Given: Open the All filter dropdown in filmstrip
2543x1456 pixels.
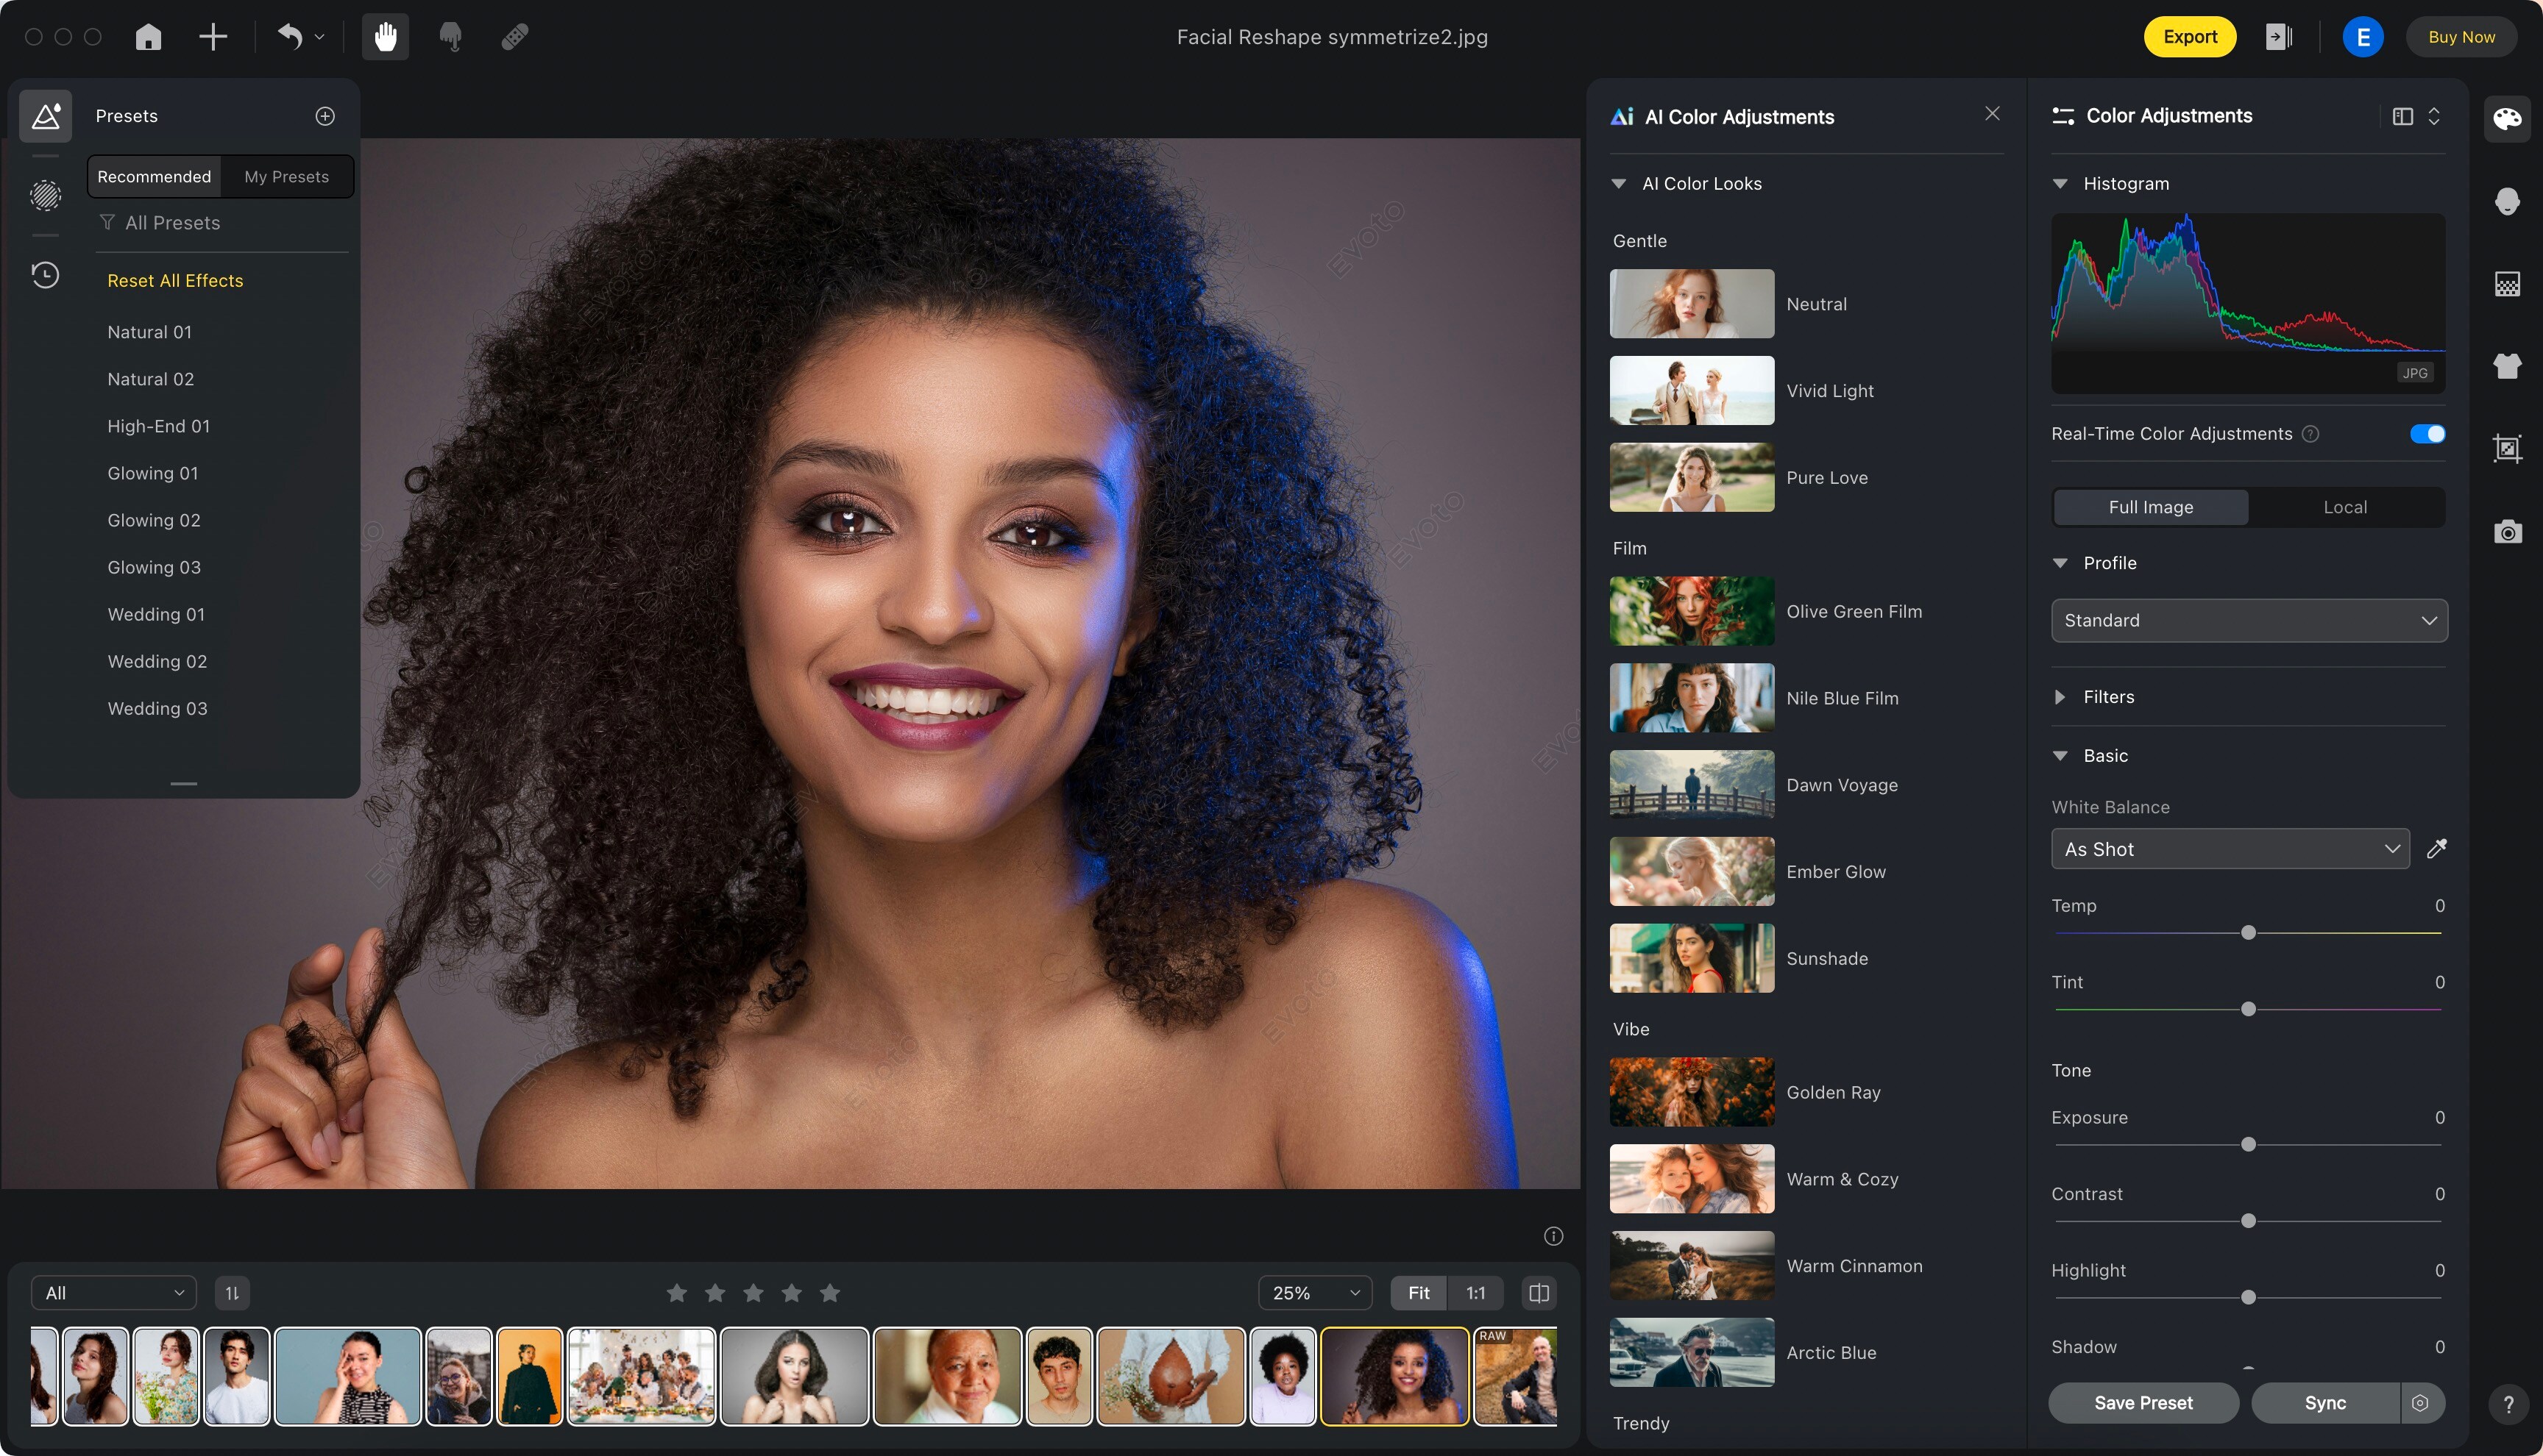Looking at the screenshot, I should click(113, 1293).
